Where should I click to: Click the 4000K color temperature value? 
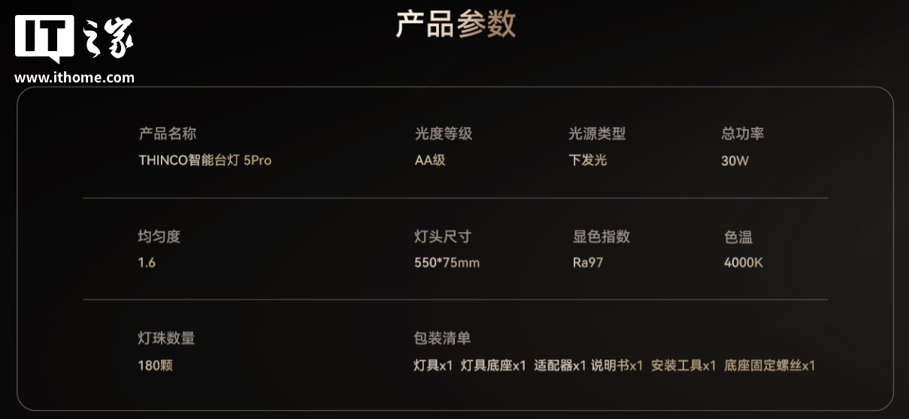click(744, 263)
